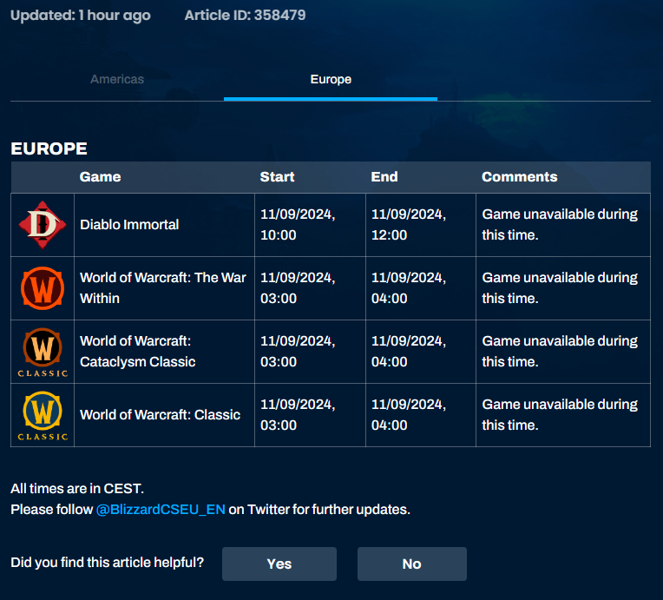
Task: Click the Diablo Immortal game icon
Action: click(43, 225)
